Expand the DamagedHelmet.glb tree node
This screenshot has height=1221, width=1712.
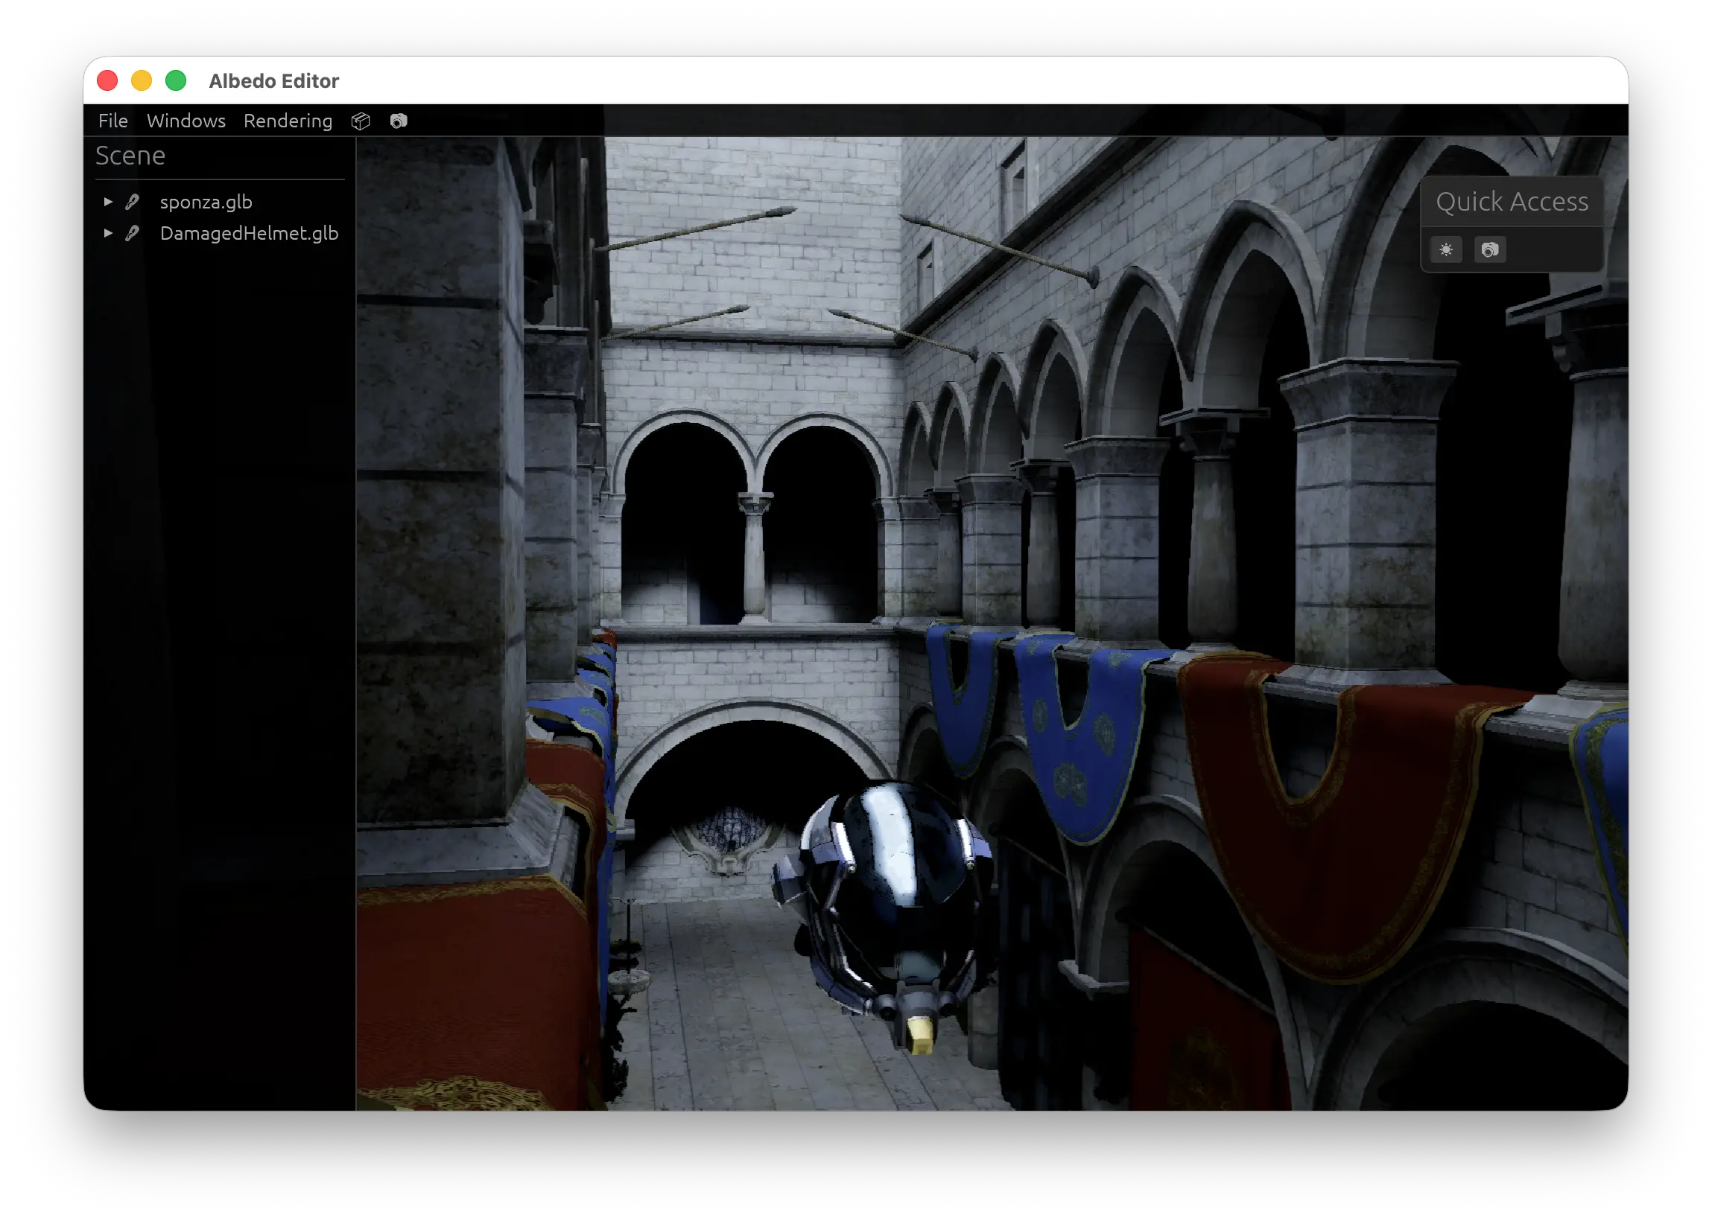point(108,233)
